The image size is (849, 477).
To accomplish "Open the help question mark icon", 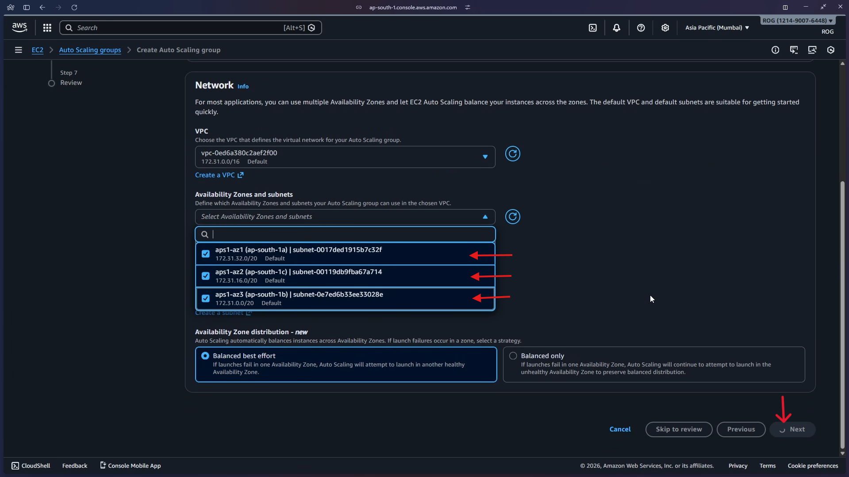I will pos(641,28).
